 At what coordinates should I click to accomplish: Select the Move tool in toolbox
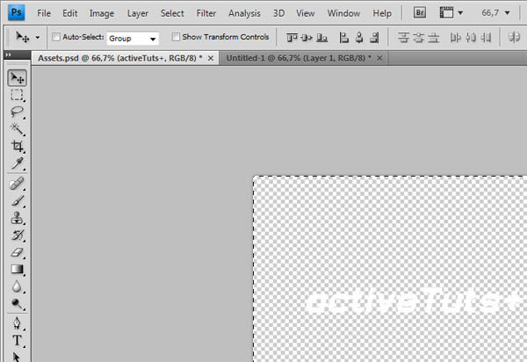(17, 78)
